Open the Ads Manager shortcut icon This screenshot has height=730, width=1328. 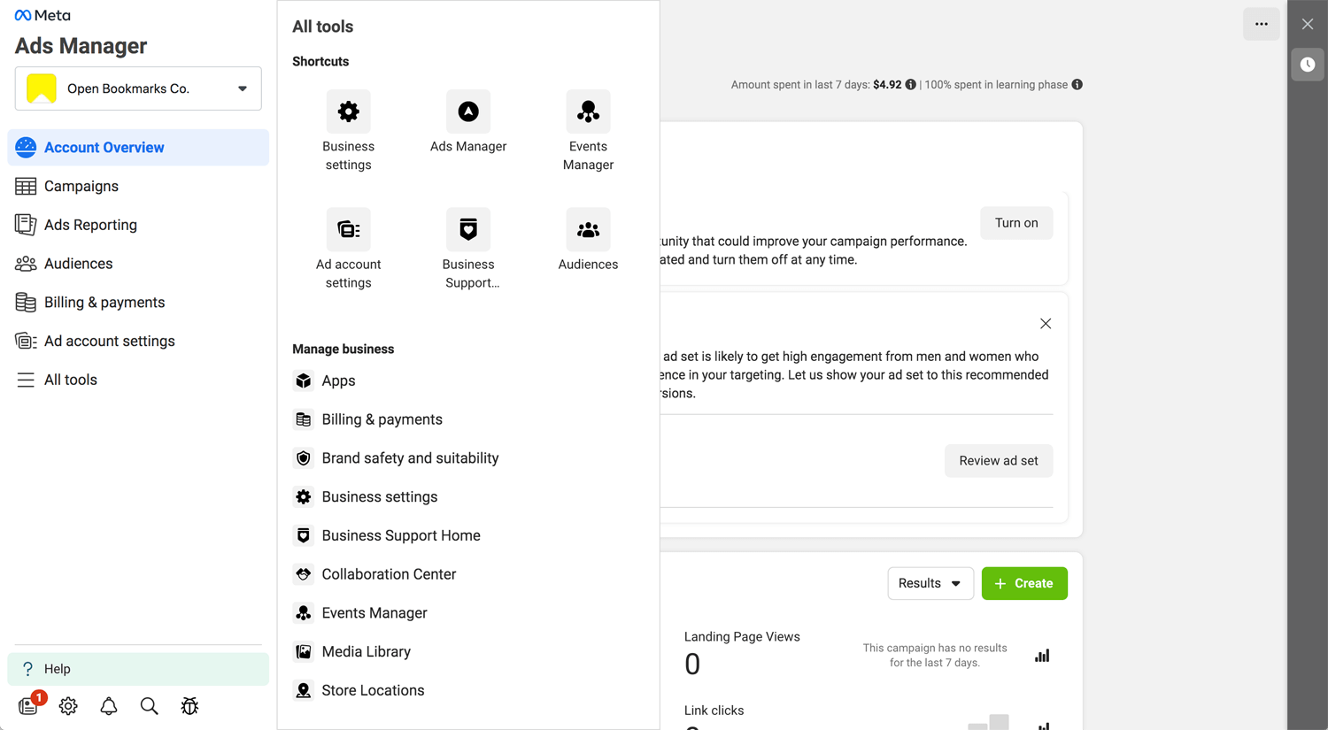click(x=468, y=111)
